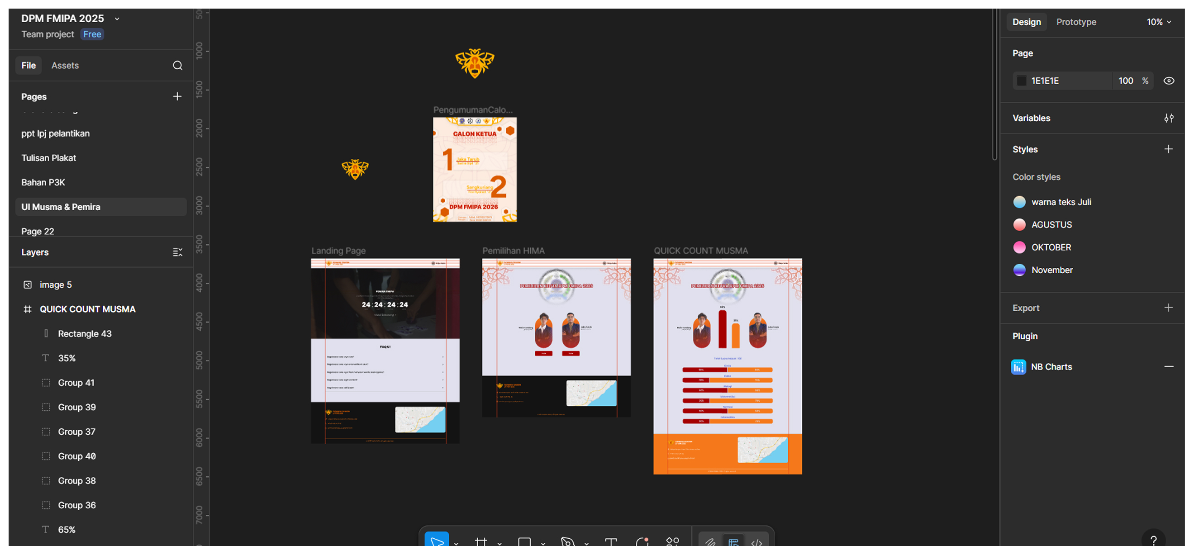
Task: Select the Pen tool
Action: pos(567,541)
